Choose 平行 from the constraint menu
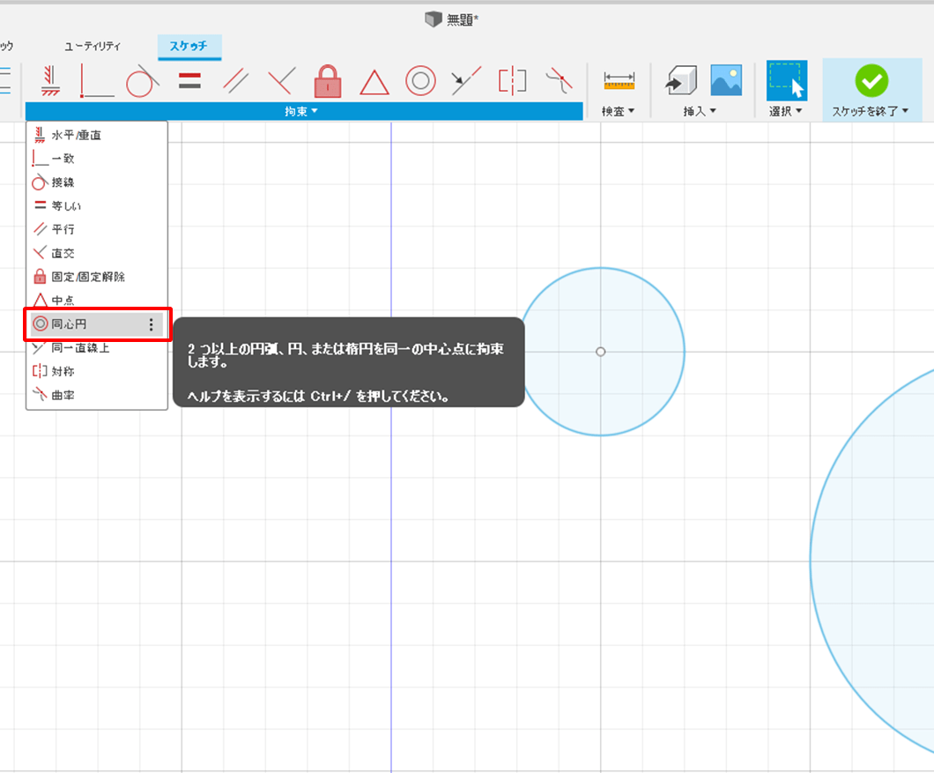 [x=97, y=229]
